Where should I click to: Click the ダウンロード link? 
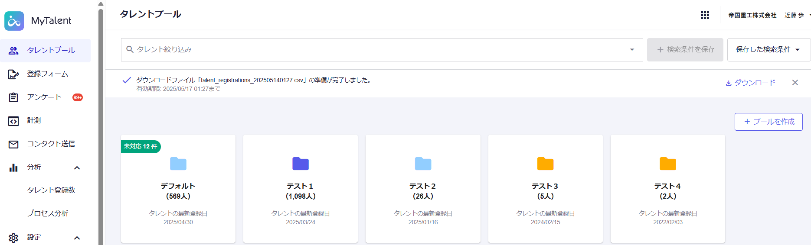(751, 83)
